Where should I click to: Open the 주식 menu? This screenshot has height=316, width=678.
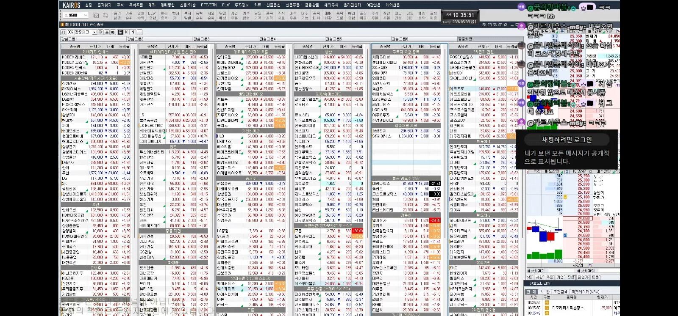(120, 5)
